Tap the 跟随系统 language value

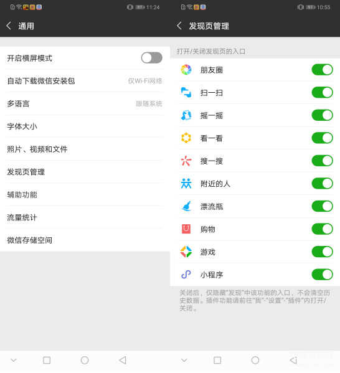click(149, 104)
